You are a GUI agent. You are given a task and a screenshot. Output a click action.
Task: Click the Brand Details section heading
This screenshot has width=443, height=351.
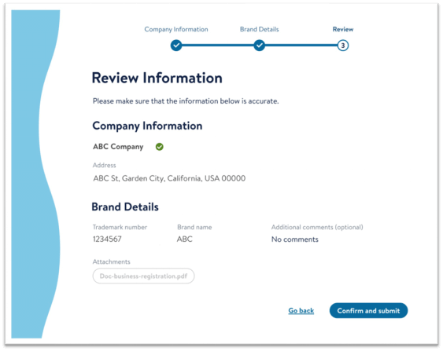[x=125, y=207]
